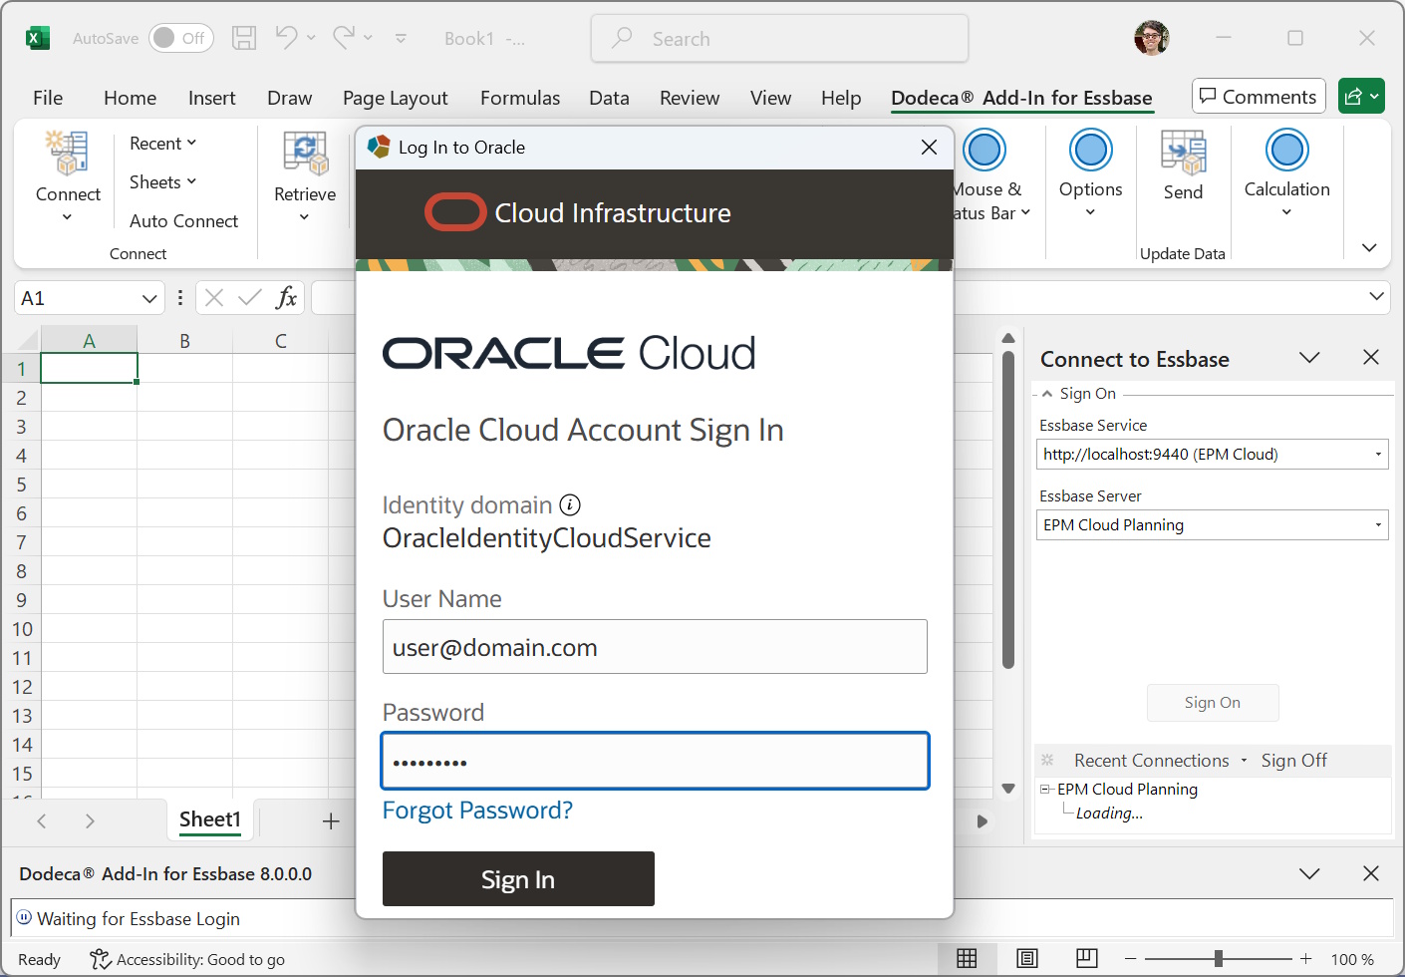The height and width of the screenshot is (977, 1405).
Task: Close the Connect to Essbase pane
Action: [1371, 358]
